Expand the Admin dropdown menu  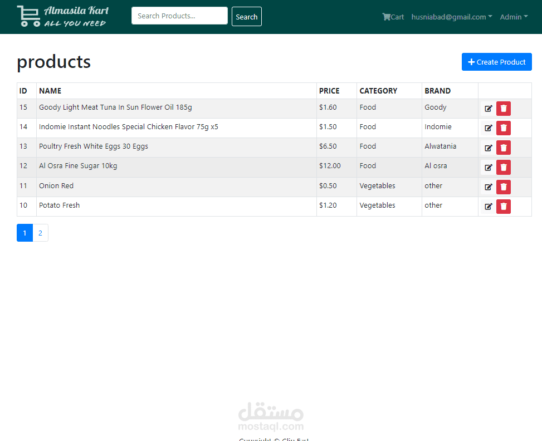click(x=514, y=17)
